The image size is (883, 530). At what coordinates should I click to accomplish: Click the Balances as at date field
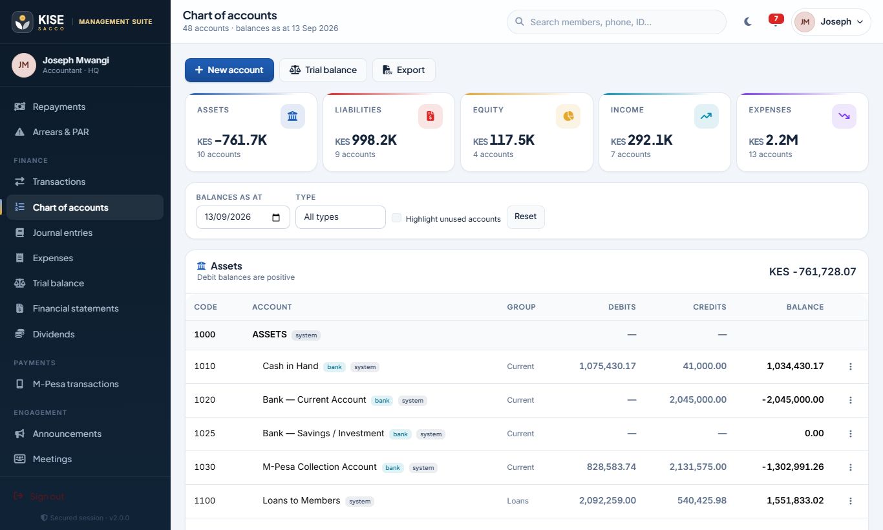tap(243, 217)
